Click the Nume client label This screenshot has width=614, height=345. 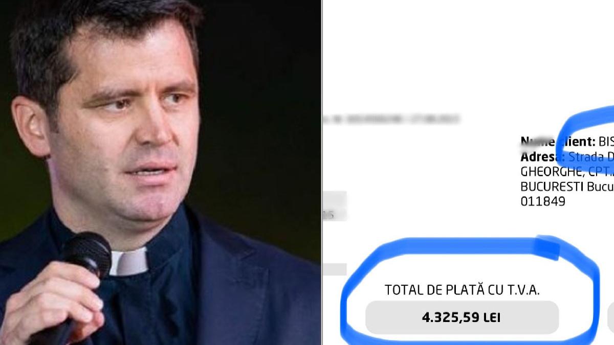(x=558, y=141)
